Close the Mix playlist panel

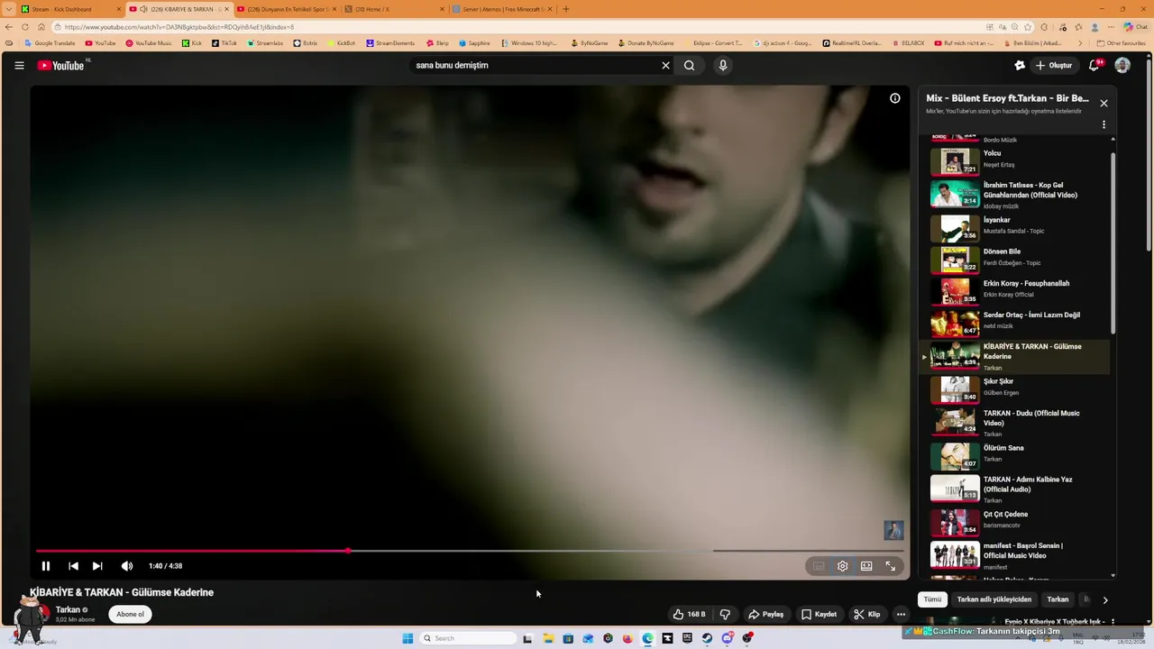[x=1104, y=103]
